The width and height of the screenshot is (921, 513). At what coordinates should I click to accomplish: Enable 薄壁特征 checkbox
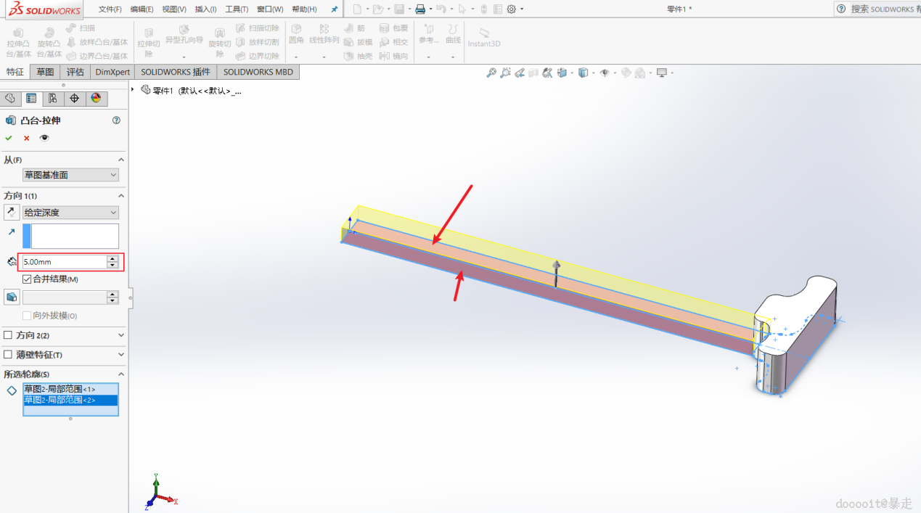[x=8, y=355]
